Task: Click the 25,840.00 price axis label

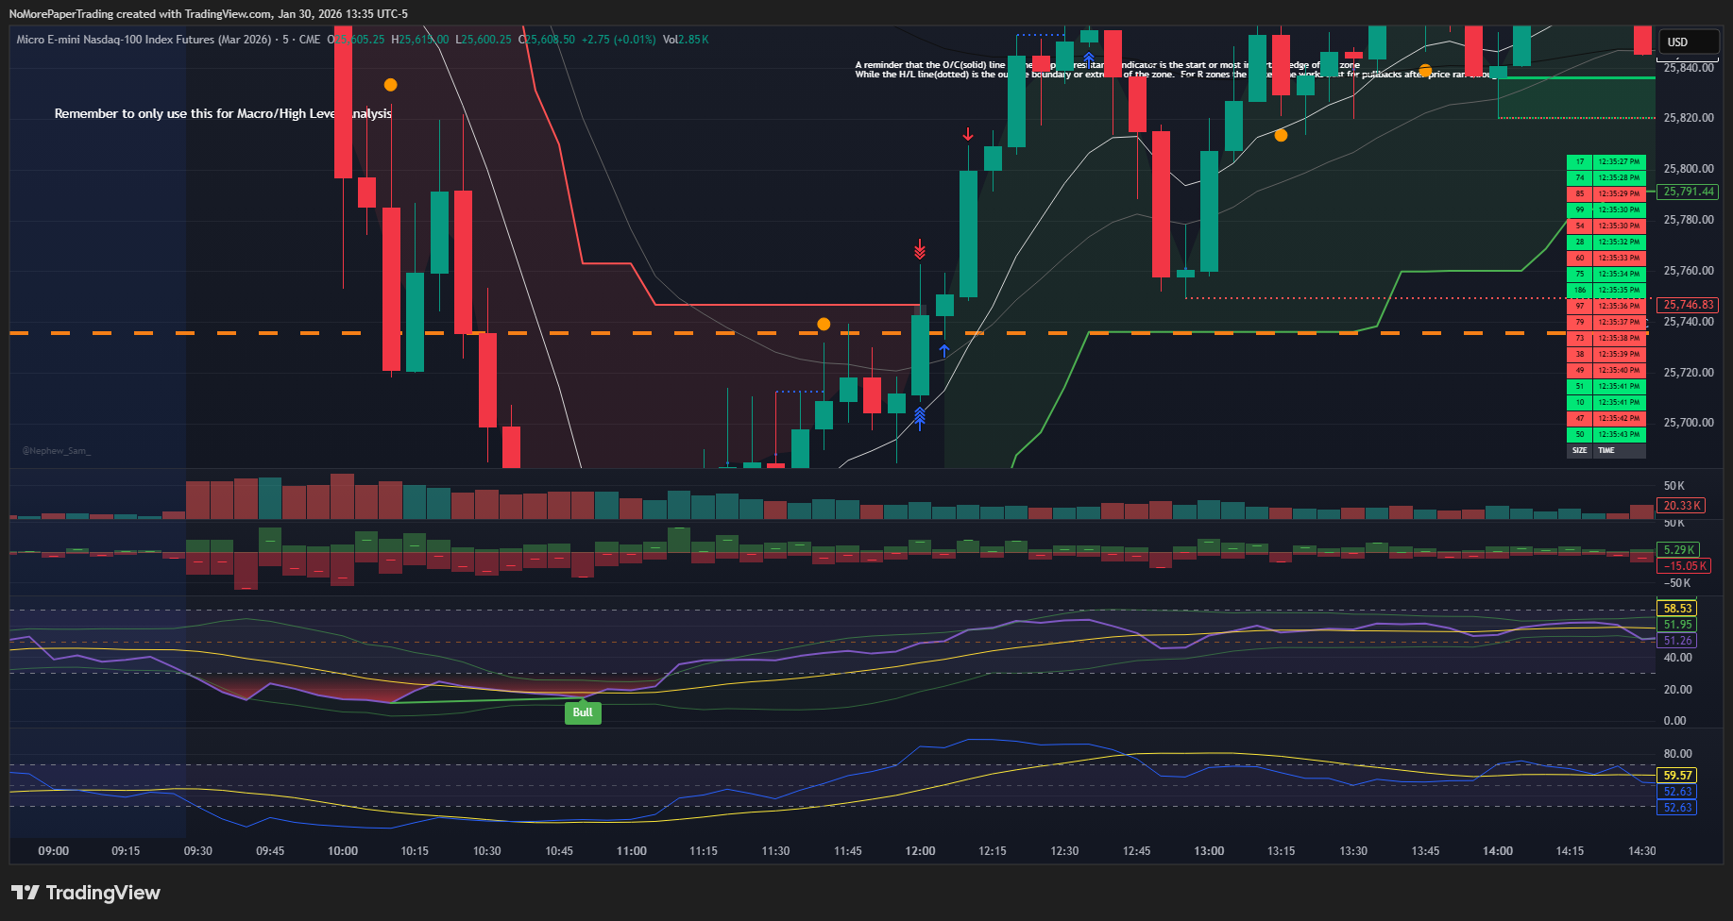Action: (1689, 68)
